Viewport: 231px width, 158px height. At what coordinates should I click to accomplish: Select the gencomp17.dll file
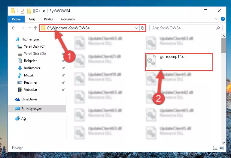pos(179,62)
